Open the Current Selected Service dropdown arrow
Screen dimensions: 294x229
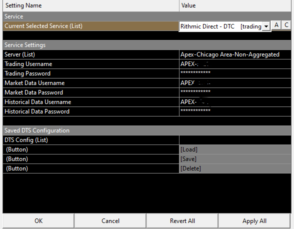tap(266, 26)
